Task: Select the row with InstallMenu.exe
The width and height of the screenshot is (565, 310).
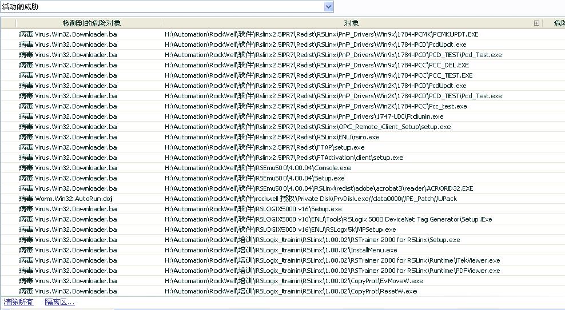Action: click(282, 250)
